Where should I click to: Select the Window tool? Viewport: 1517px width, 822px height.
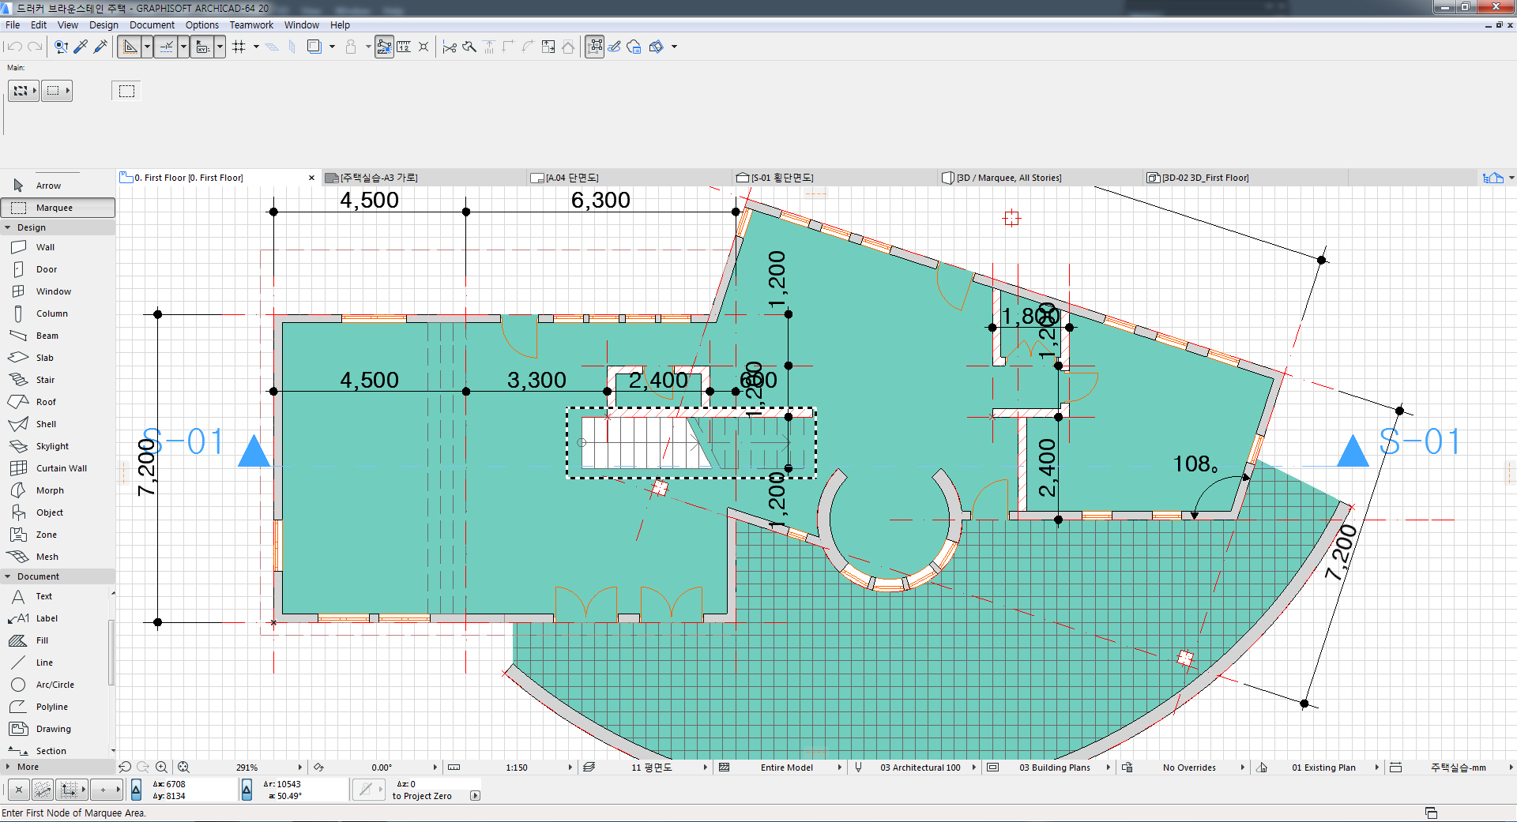(58, 291)
